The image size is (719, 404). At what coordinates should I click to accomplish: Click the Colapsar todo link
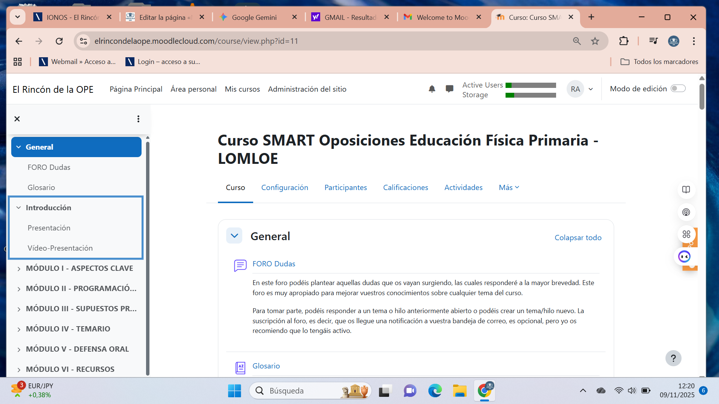[x=578, y=238]
